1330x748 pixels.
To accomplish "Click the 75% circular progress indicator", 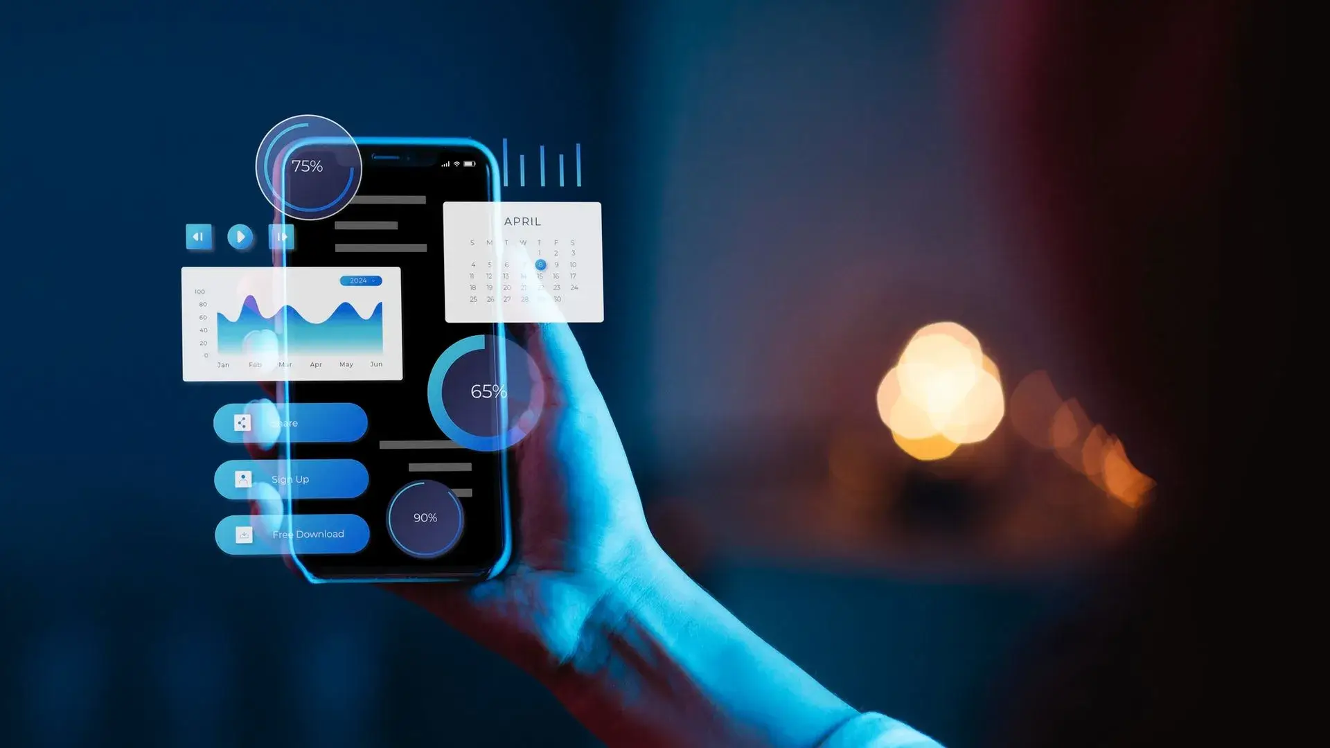I will coord(308,166).
